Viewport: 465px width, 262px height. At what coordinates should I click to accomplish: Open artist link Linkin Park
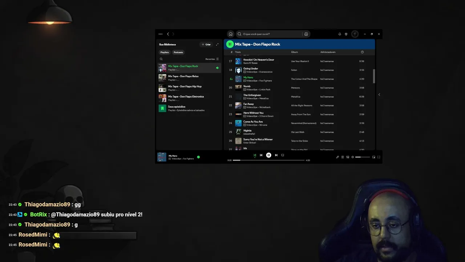click(265, 90)
